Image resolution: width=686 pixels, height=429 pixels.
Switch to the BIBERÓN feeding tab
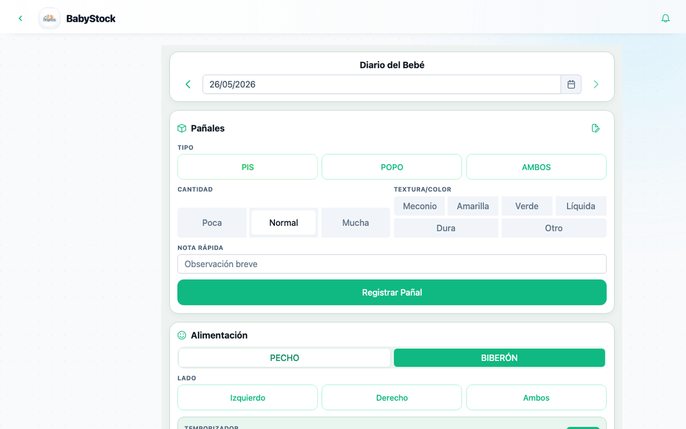pyautogui.click(x=500, y=357)
